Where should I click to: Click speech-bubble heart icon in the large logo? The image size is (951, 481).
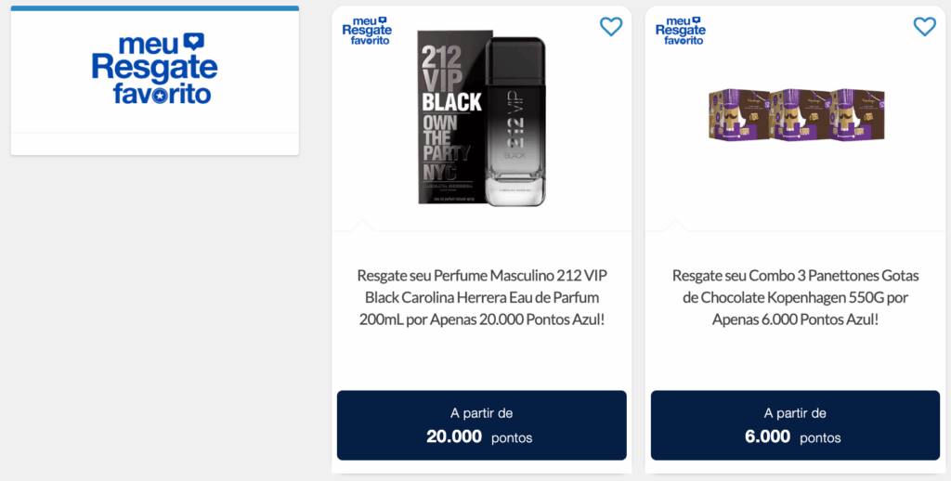point(192,42)
